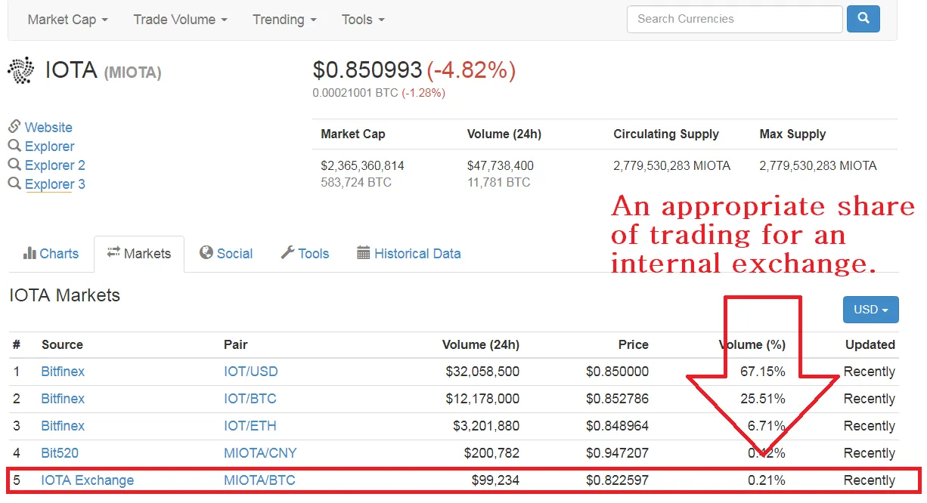
Task: Open the IOTA Exchange source link
Action: click(x=88, y=480)
